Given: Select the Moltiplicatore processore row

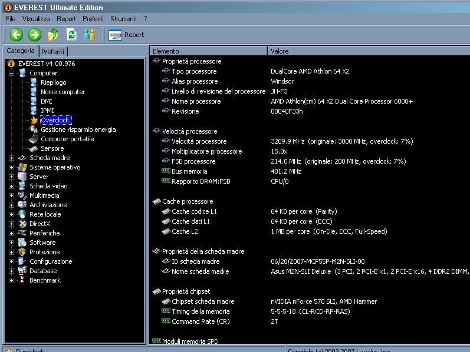Looking at the screenshot, I should 310,151.
